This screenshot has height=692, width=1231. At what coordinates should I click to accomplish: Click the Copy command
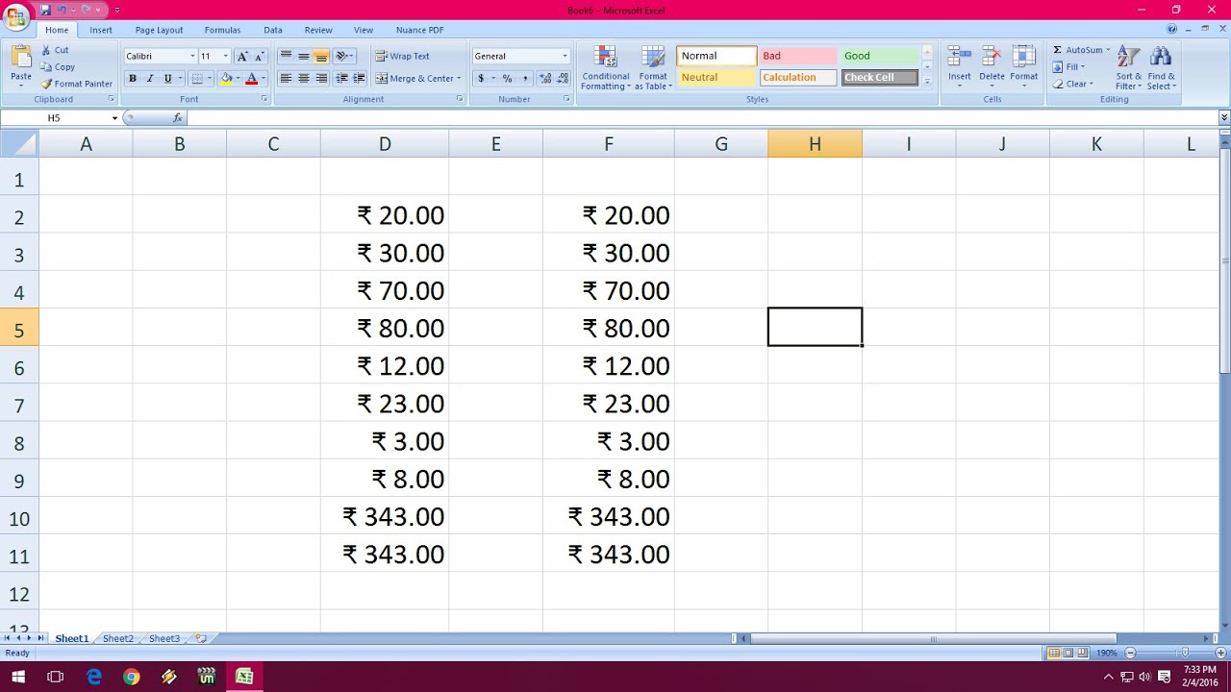58,67
